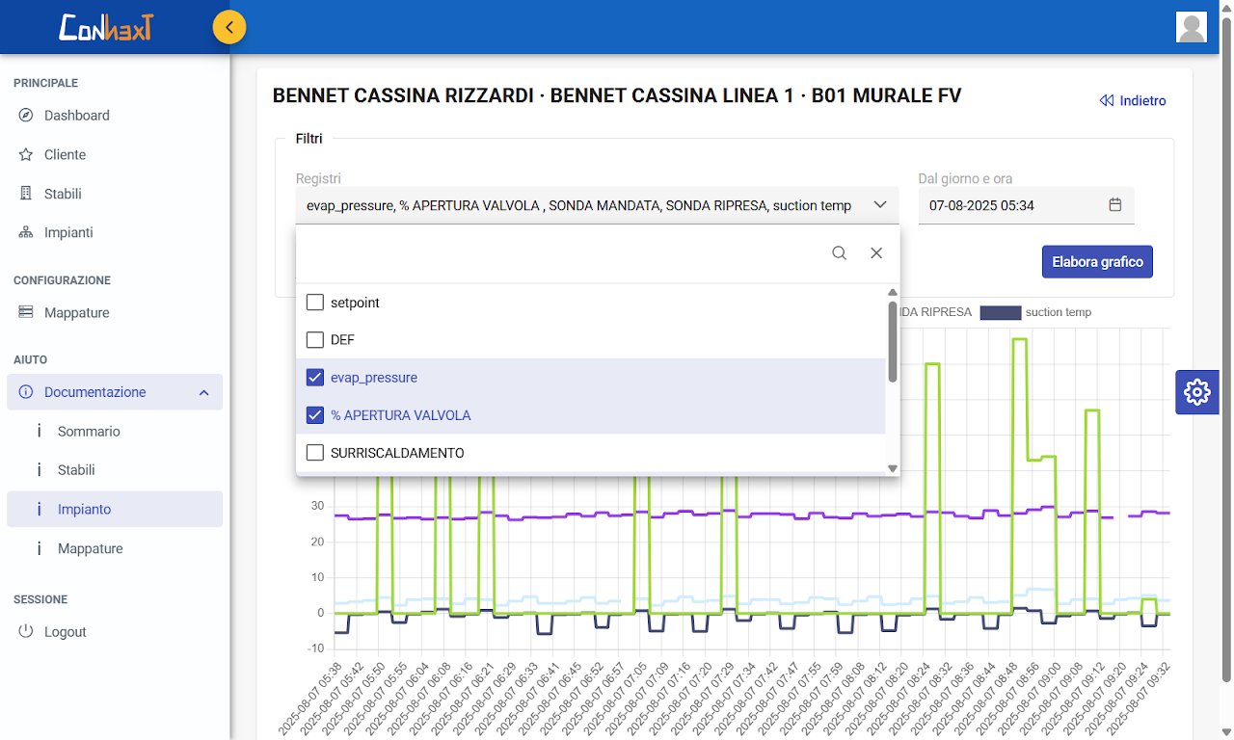Collapse the sidebar with yellow arrow button
The height and width of the screenshot is (740, 1234).
tap(229, 27)
